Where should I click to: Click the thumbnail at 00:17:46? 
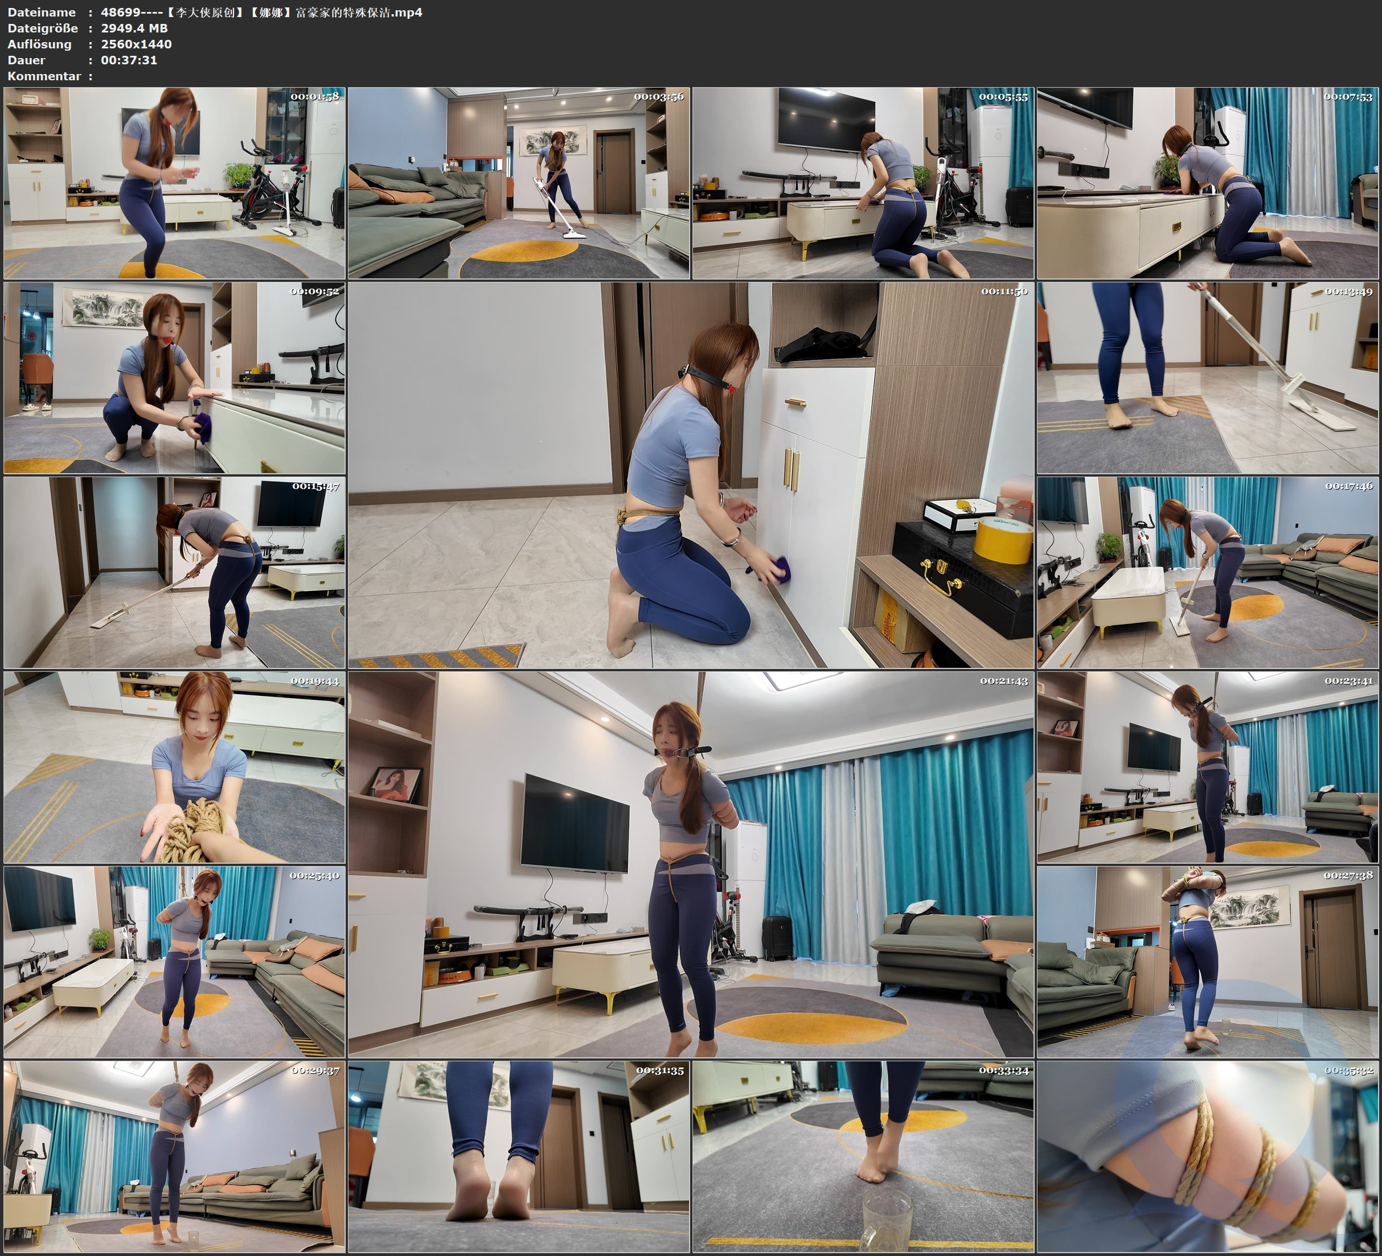[1208, 572]
